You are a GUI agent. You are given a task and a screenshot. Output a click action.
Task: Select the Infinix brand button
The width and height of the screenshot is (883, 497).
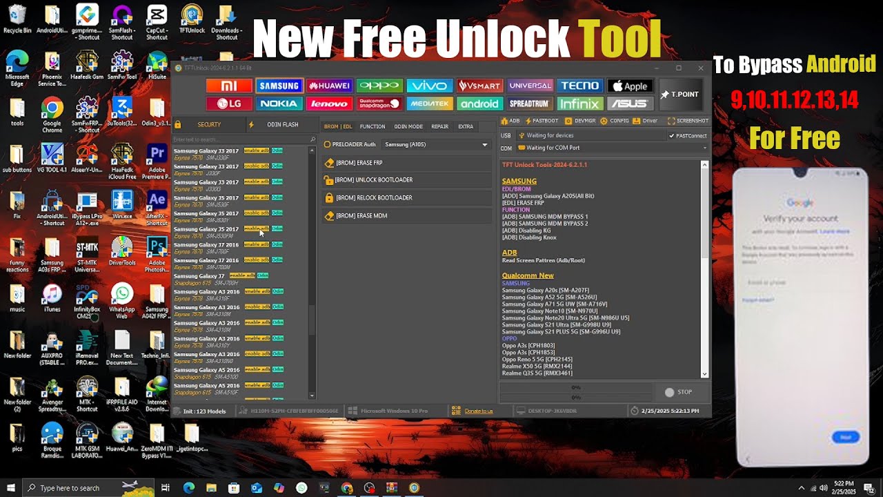click(x=580, y=104)
